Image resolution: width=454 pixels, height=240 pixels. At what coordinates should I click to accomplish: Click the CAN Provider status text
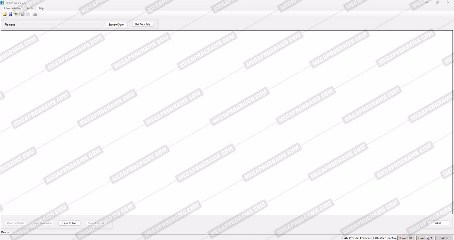[369, 238]
